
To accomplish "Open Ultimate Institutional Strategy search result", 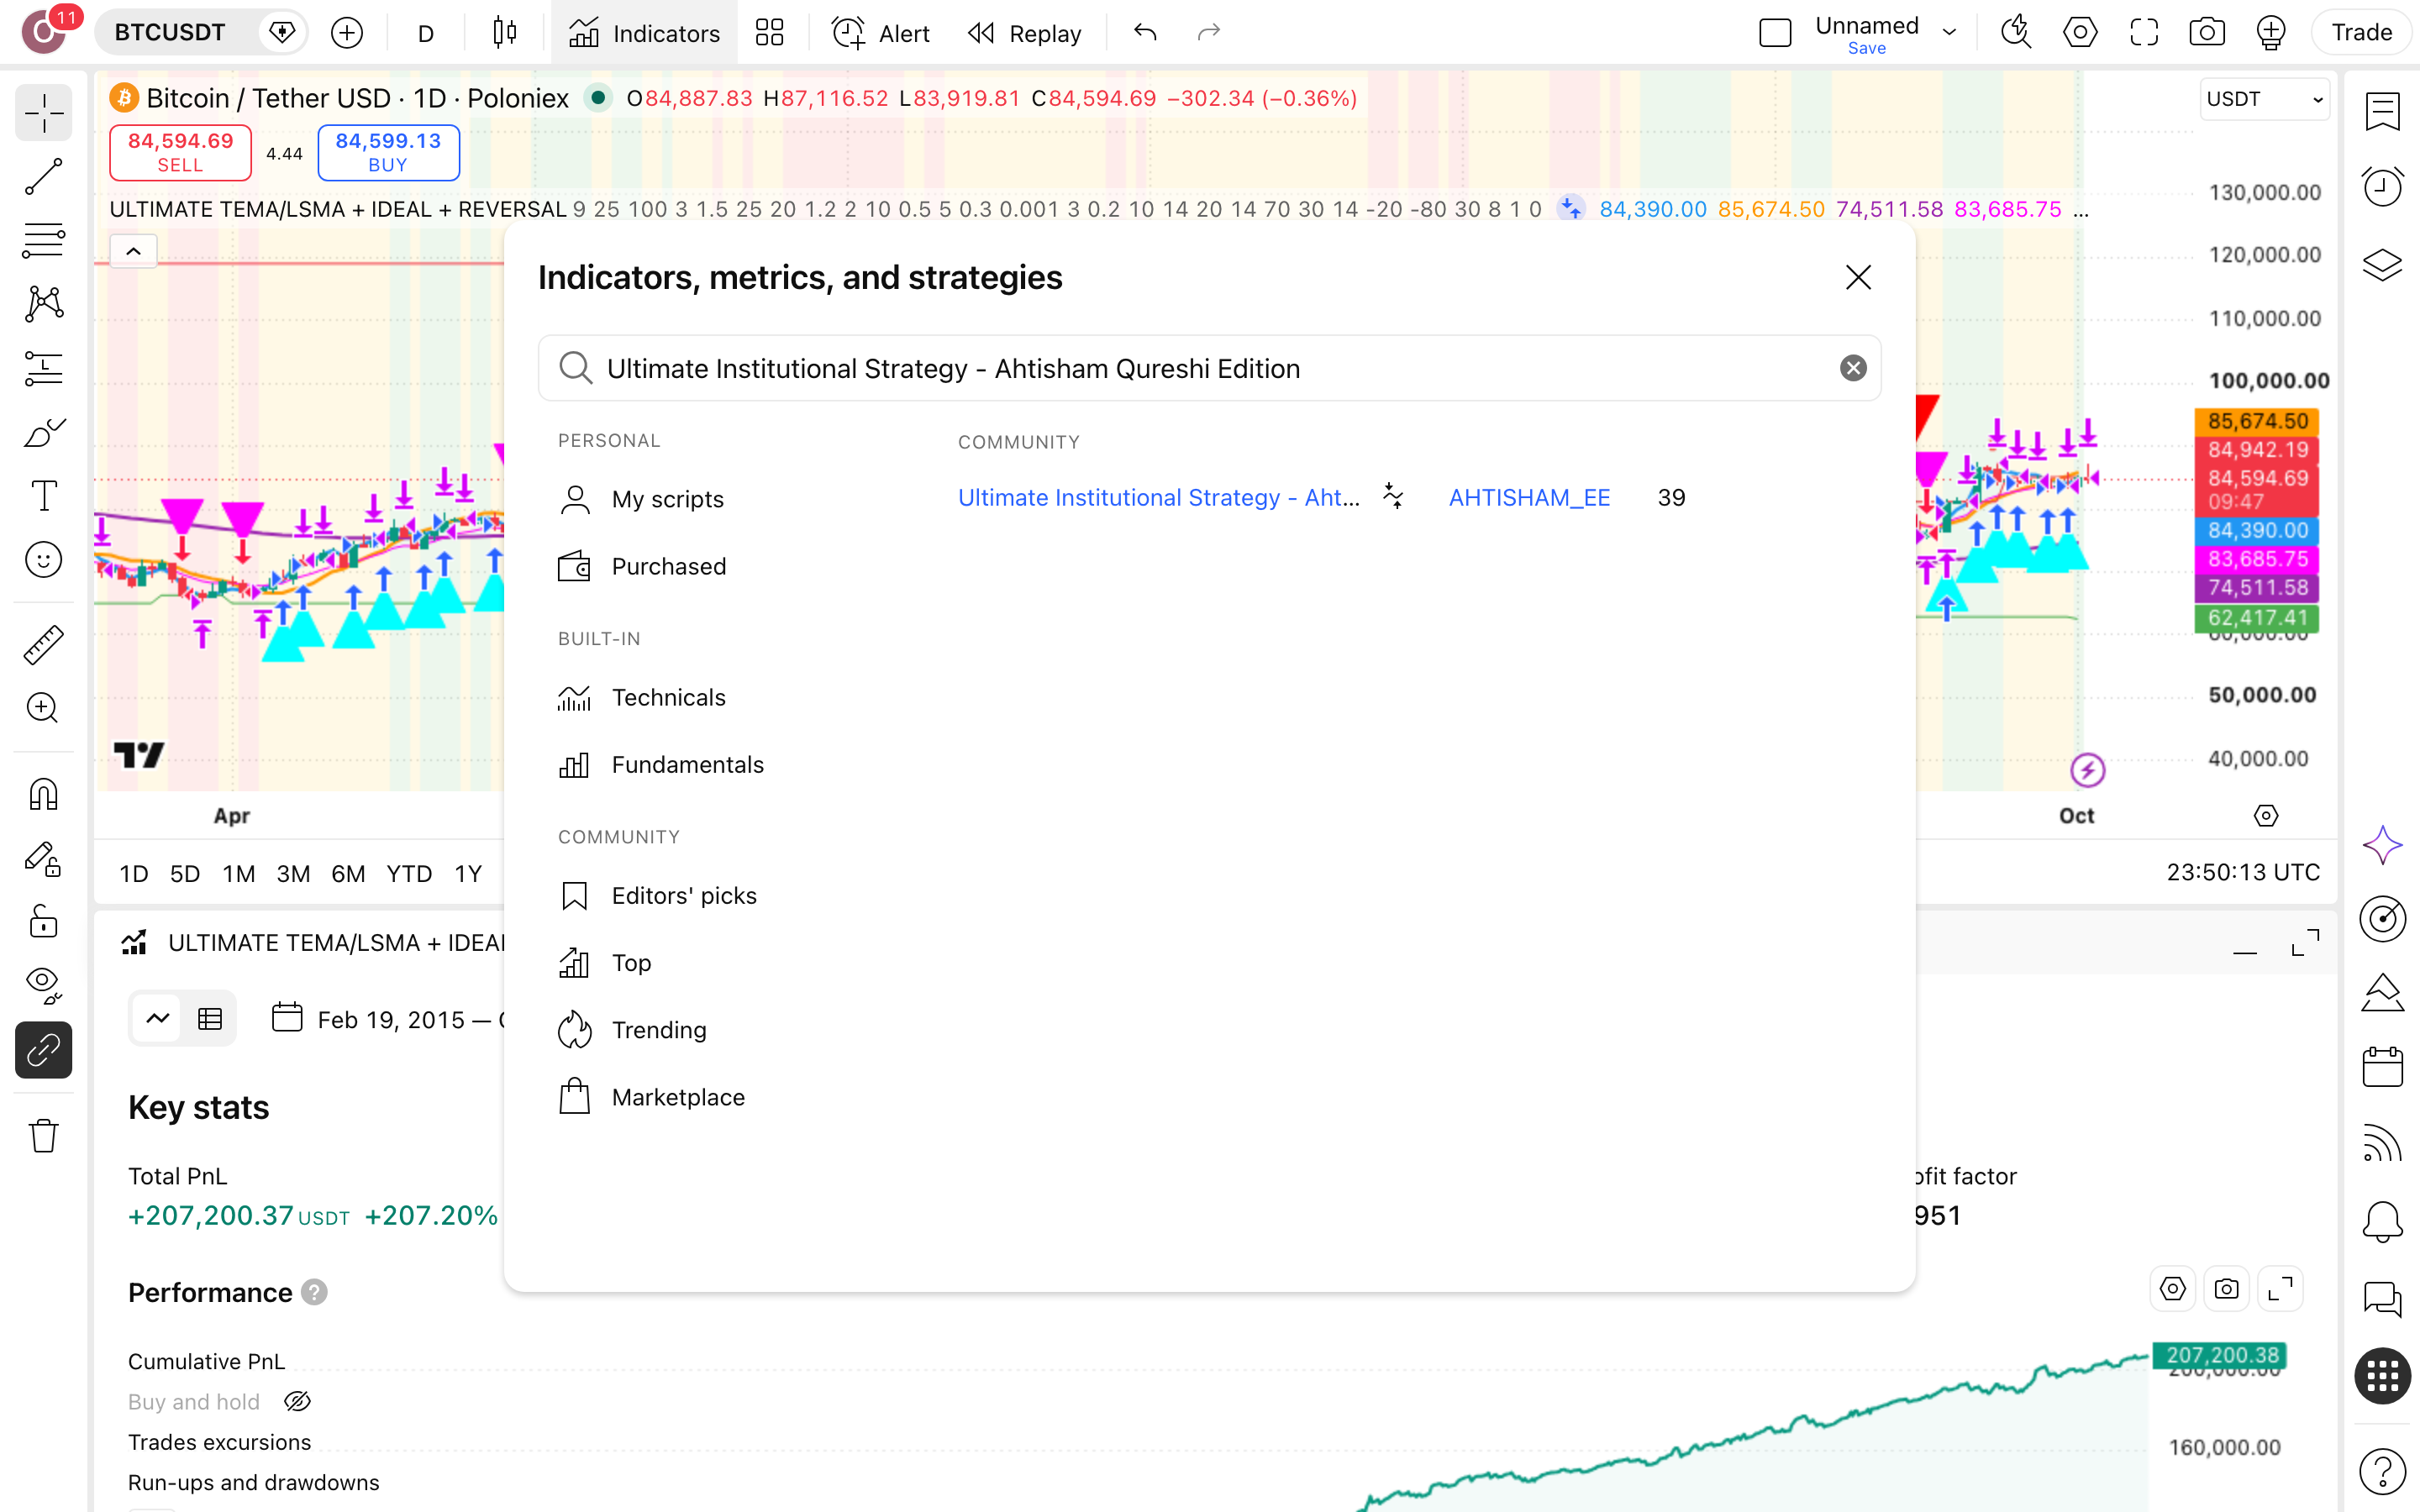I will [1158, 498].
